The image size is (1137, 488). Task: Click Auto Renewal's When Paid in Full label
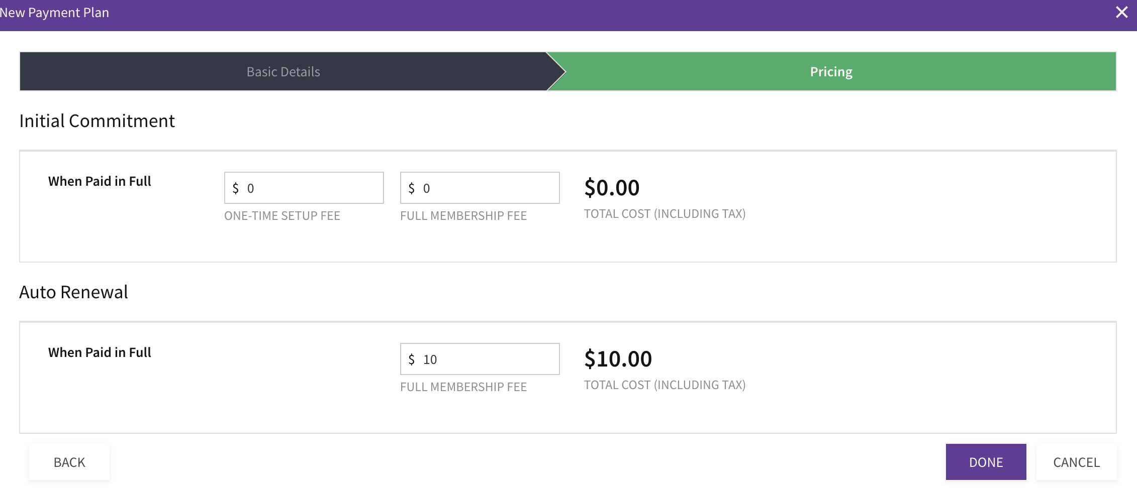[x=100, y=352]
